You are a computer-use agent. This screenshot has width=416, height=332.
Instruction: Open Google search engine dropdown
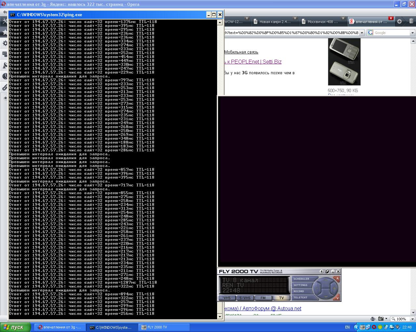point(412,33)
